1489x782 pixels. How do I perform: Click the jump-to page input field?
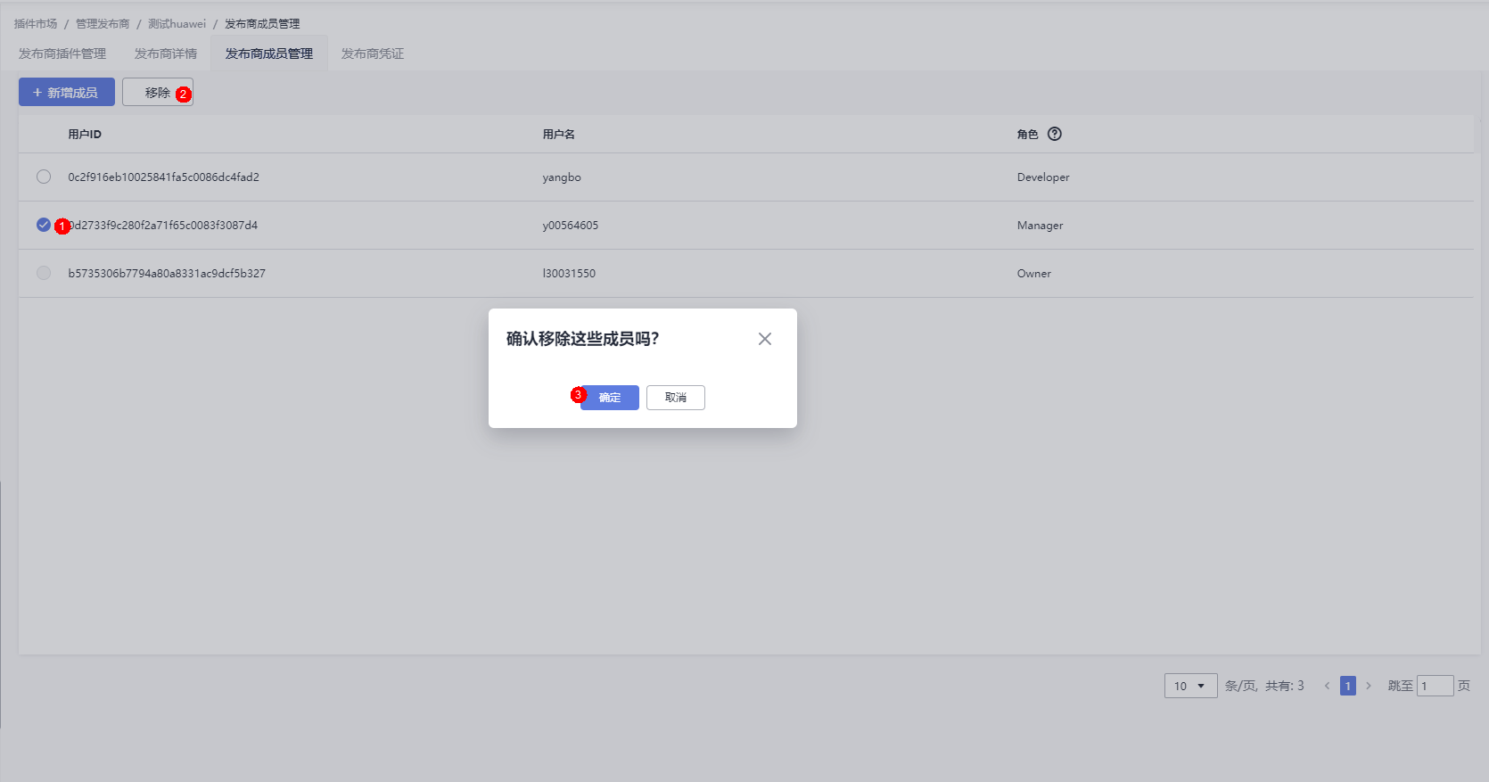point(1435,686)
